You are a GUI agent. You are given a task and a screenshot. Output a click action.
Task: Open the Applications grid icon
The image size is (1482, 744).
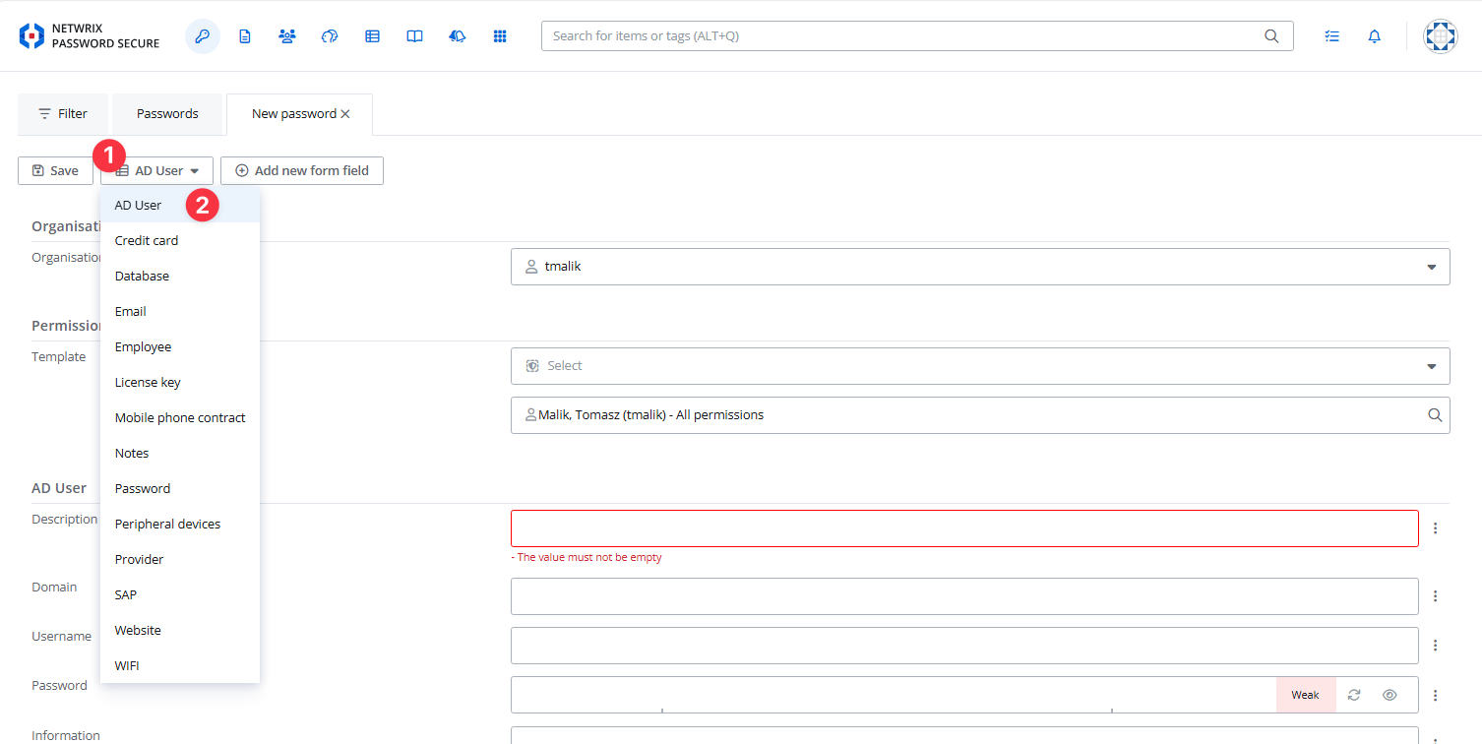[x=500, y=35]
